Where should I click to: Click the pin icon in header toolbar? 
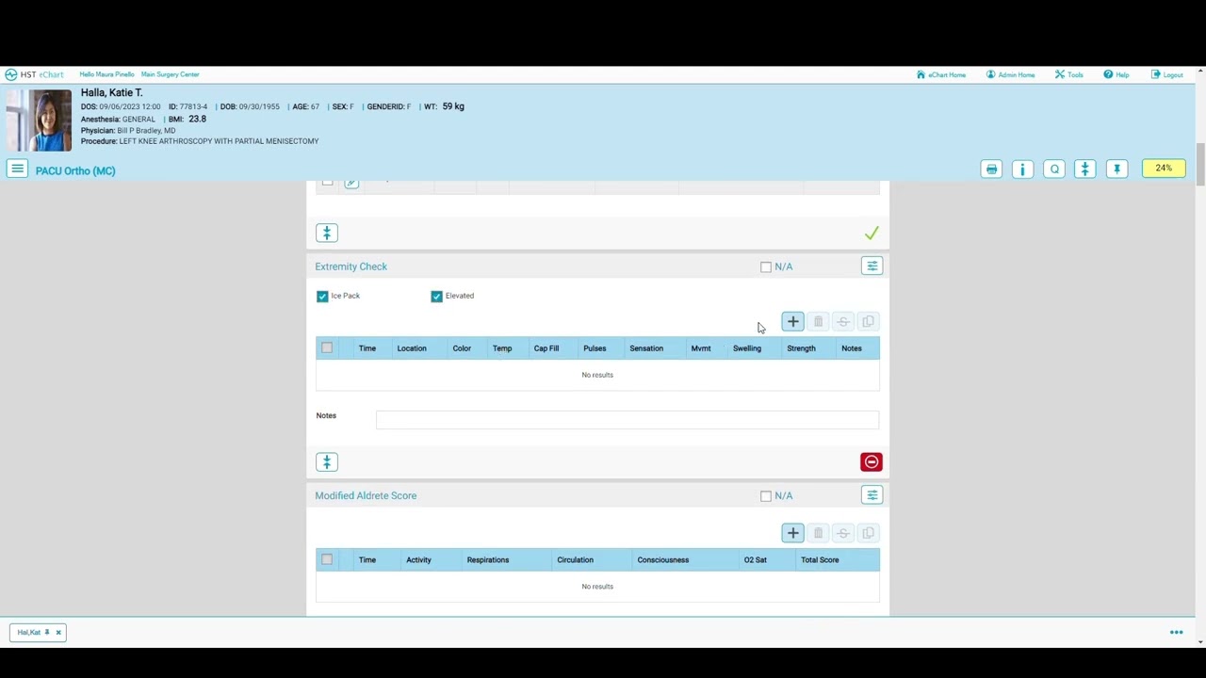coord(1116,169)
